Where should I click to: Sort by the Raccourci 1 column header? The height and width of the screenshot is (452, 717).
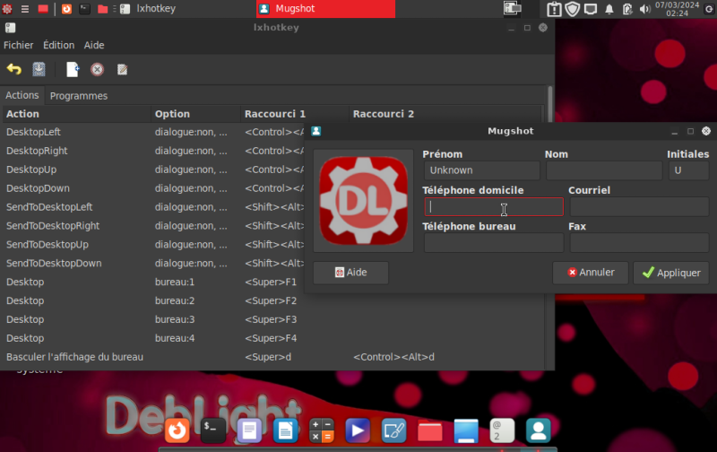click(x=275, y=114)
